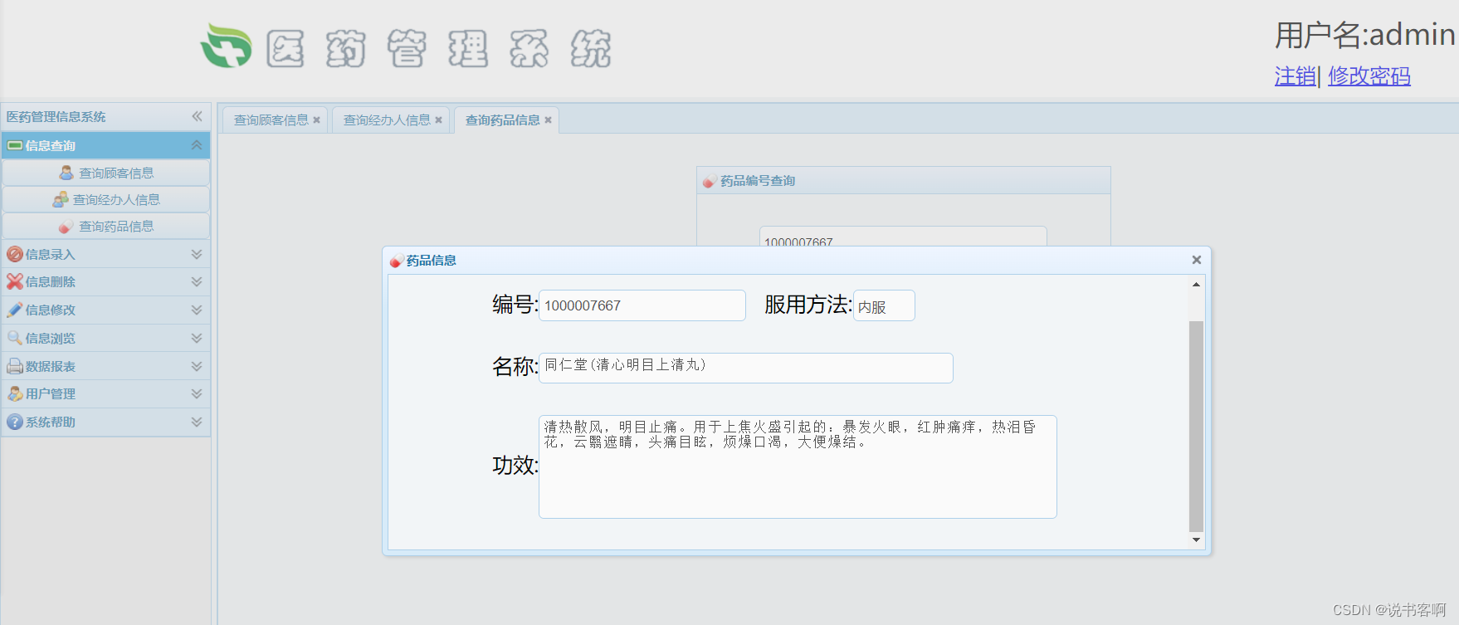Open 查询药品信息 from the sidebar
This screenshot has height=625, width=1459.
[x=106, y=226]
